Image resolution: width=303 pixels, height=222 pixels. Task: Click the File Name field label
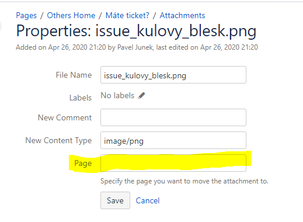coord(74,75)
